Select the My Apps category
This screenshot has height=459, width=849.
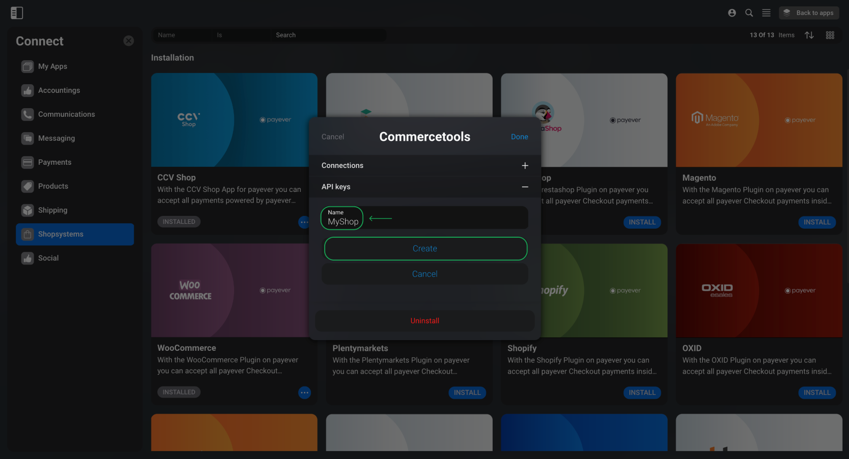75,67
